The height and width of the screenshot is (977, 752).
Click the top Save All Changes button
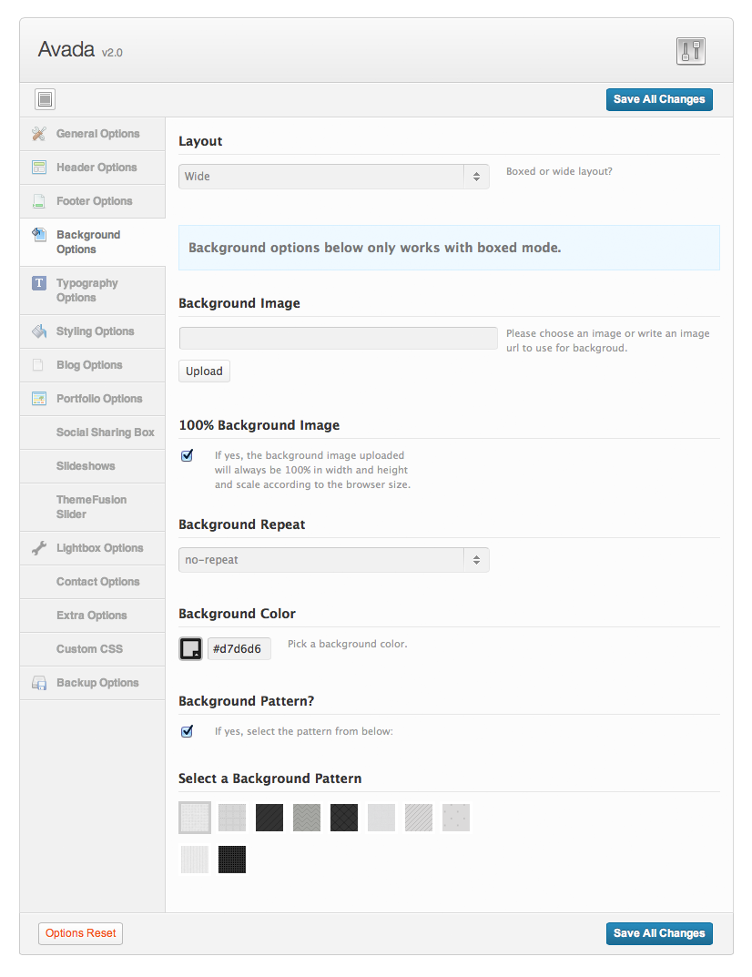[659, 99]
